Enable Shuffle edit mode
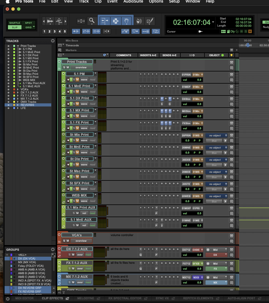Viewport: 269px width, 303px height. click(15, 23)
